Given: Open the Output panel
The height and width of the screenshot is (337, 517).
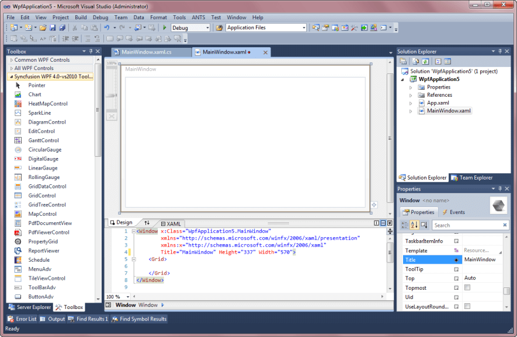Looking at the screenshot, I should coord(53,319).
